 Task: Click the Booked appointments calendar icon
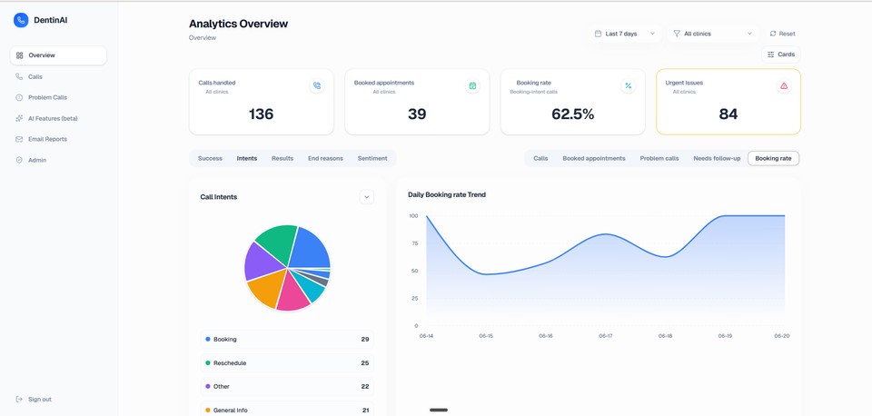point(472,85)
